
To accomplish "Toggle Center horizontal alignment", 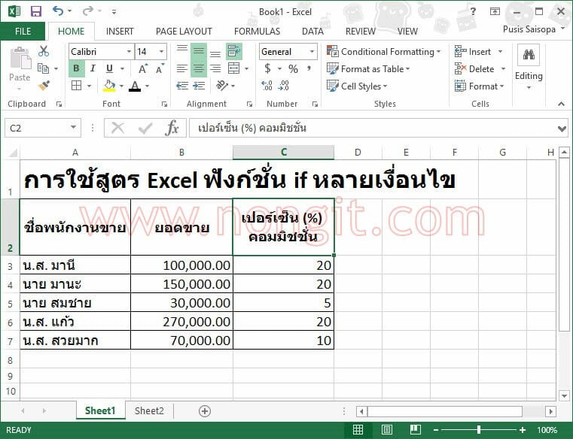I will pos(199,68).
